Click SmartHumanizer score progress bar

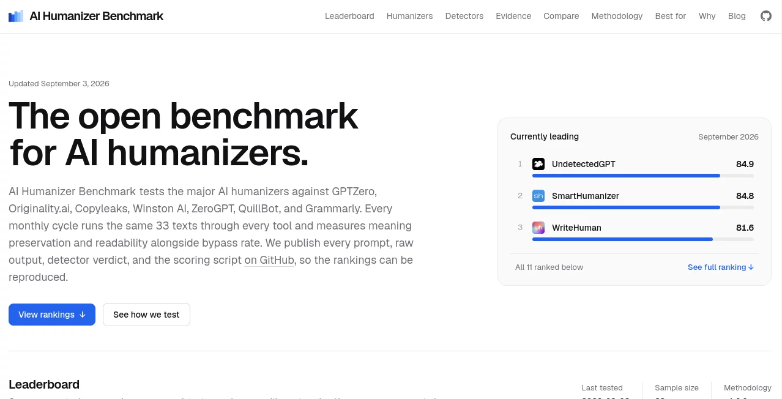click(x=643, y=207)
